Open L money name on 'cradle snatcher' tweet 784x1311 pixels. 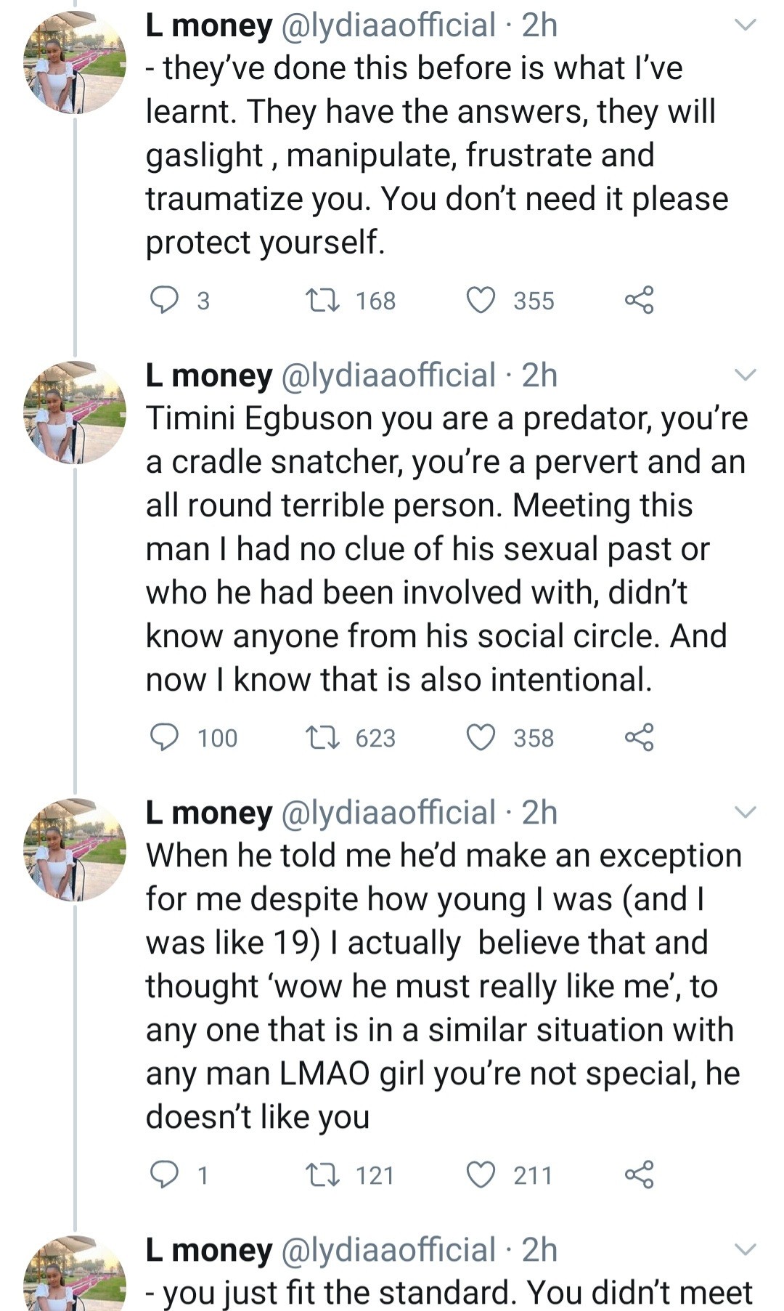209,376
